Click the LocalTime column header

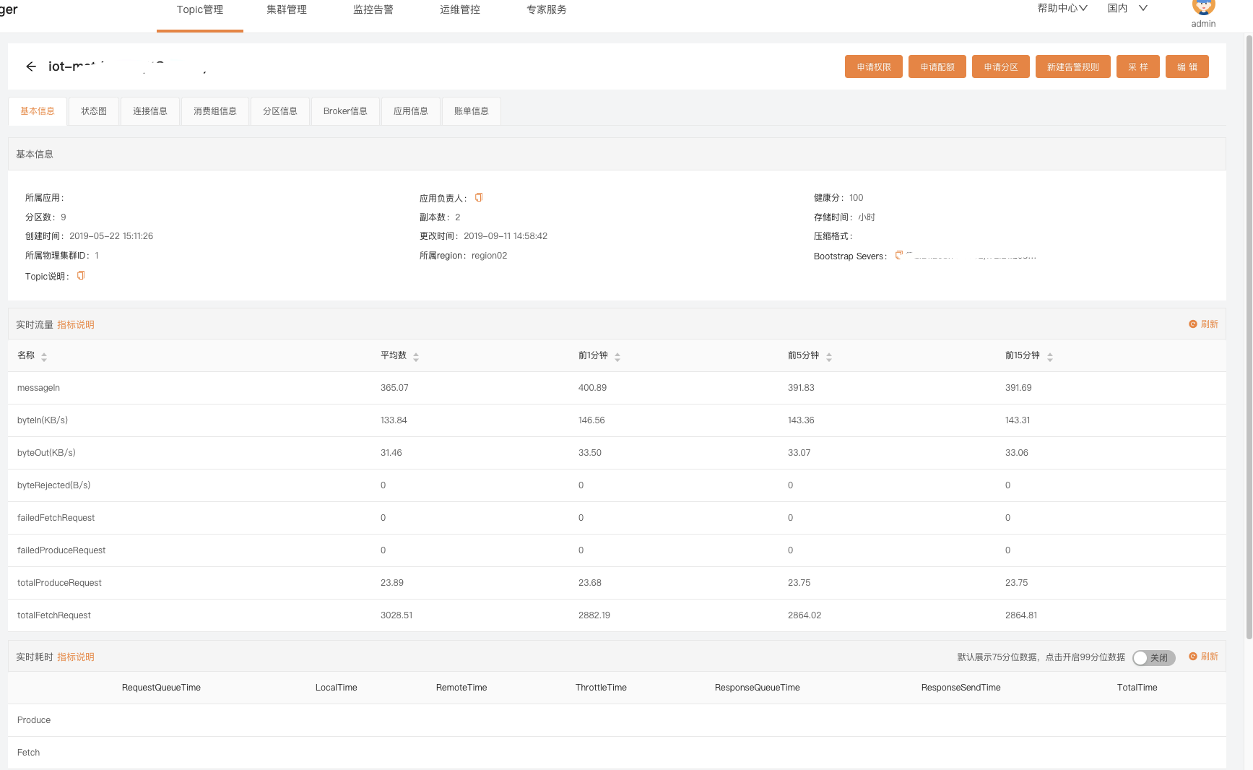pos(337,688)
